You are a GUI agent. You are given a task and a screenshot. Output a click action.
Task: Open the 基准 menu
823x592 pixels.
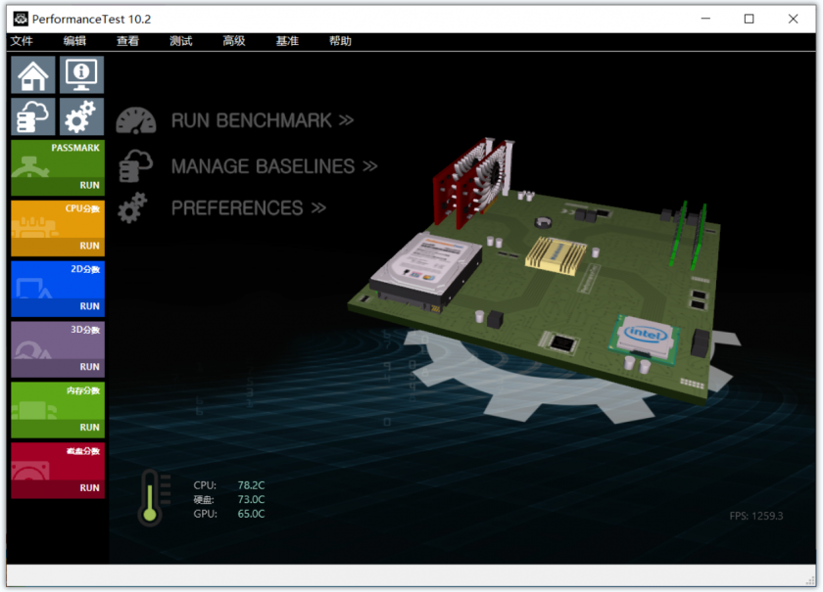click(x=287, y=41)
